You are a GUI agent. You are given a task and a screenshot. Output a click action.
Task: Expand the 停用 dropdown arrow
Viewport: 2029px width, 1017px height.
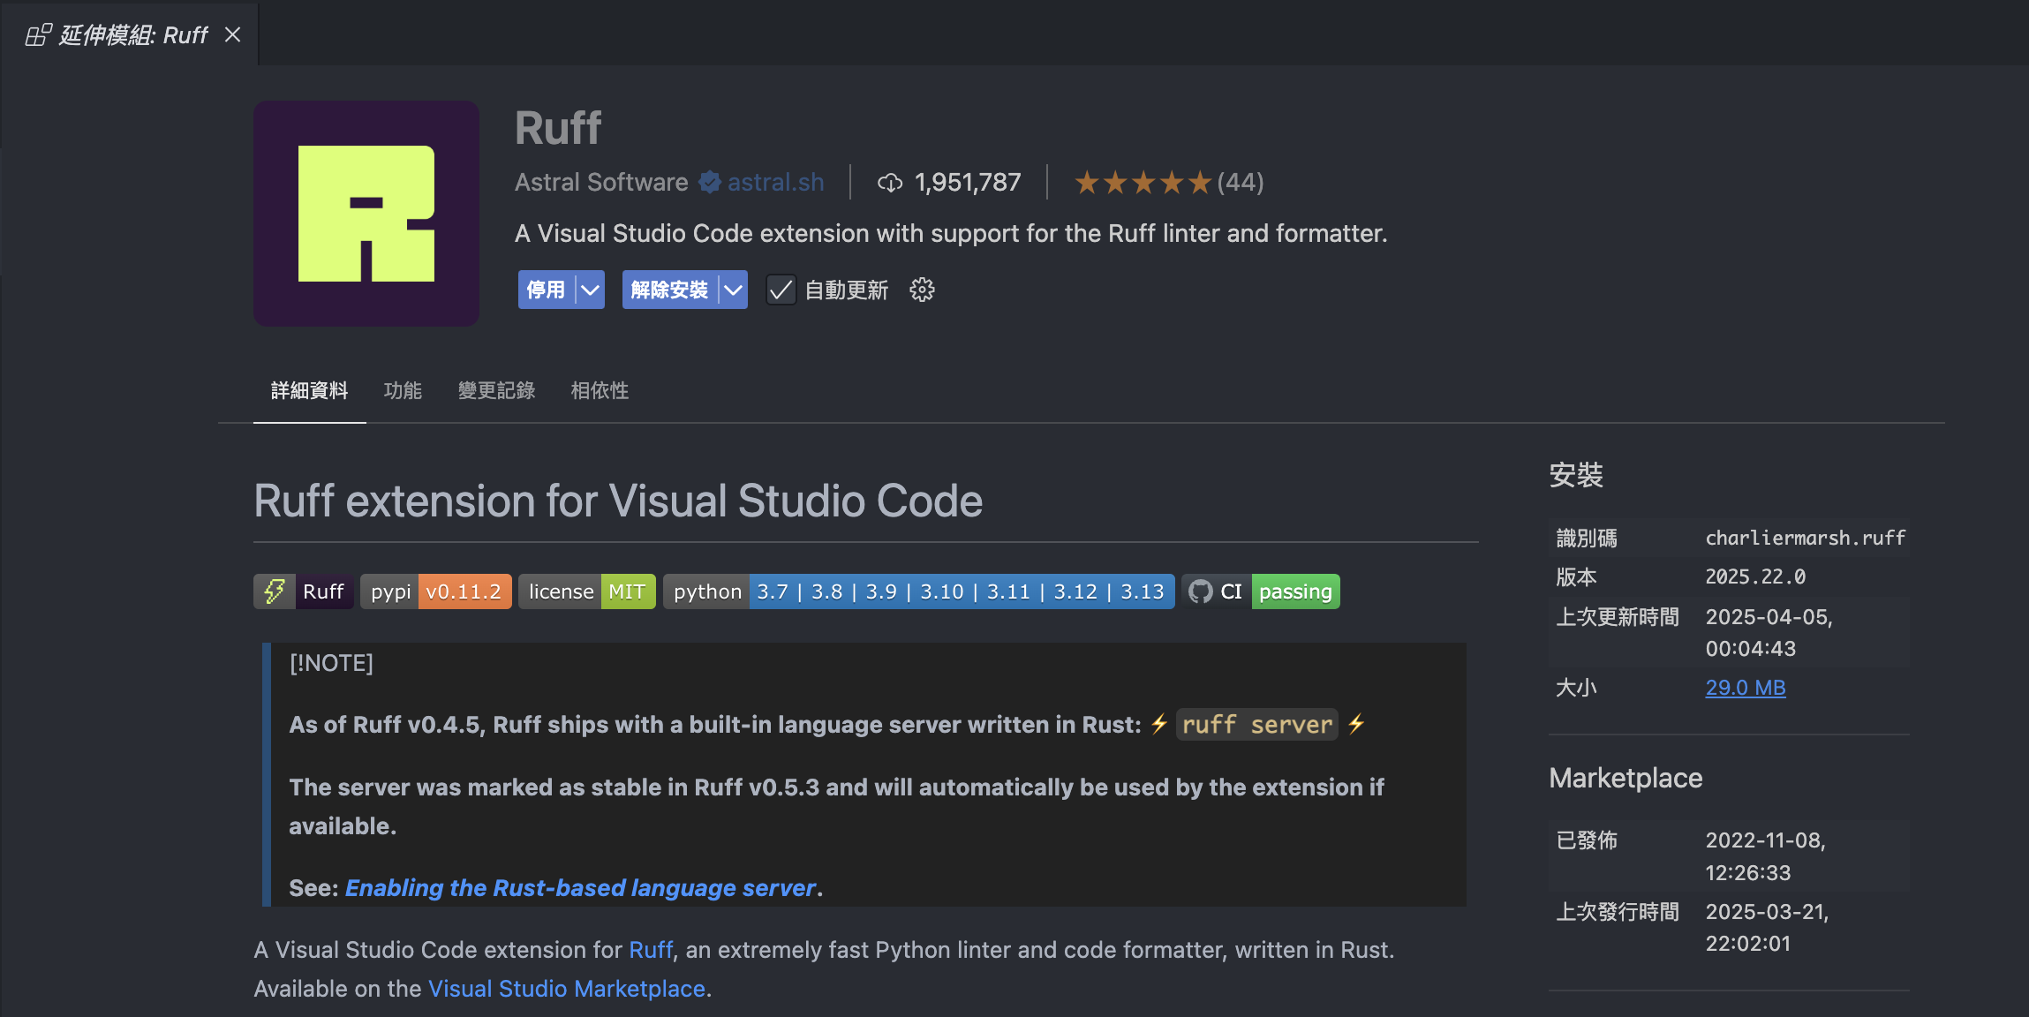point(590,290)
